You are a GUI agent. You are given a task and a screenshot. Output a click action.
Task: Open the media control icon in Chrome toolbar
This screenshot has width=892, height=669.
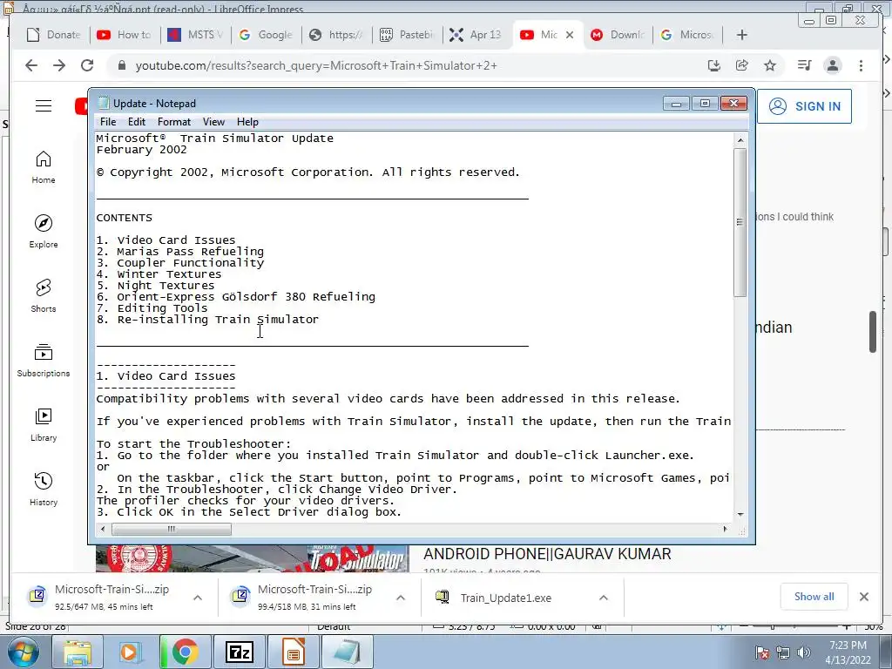(804, 65)
